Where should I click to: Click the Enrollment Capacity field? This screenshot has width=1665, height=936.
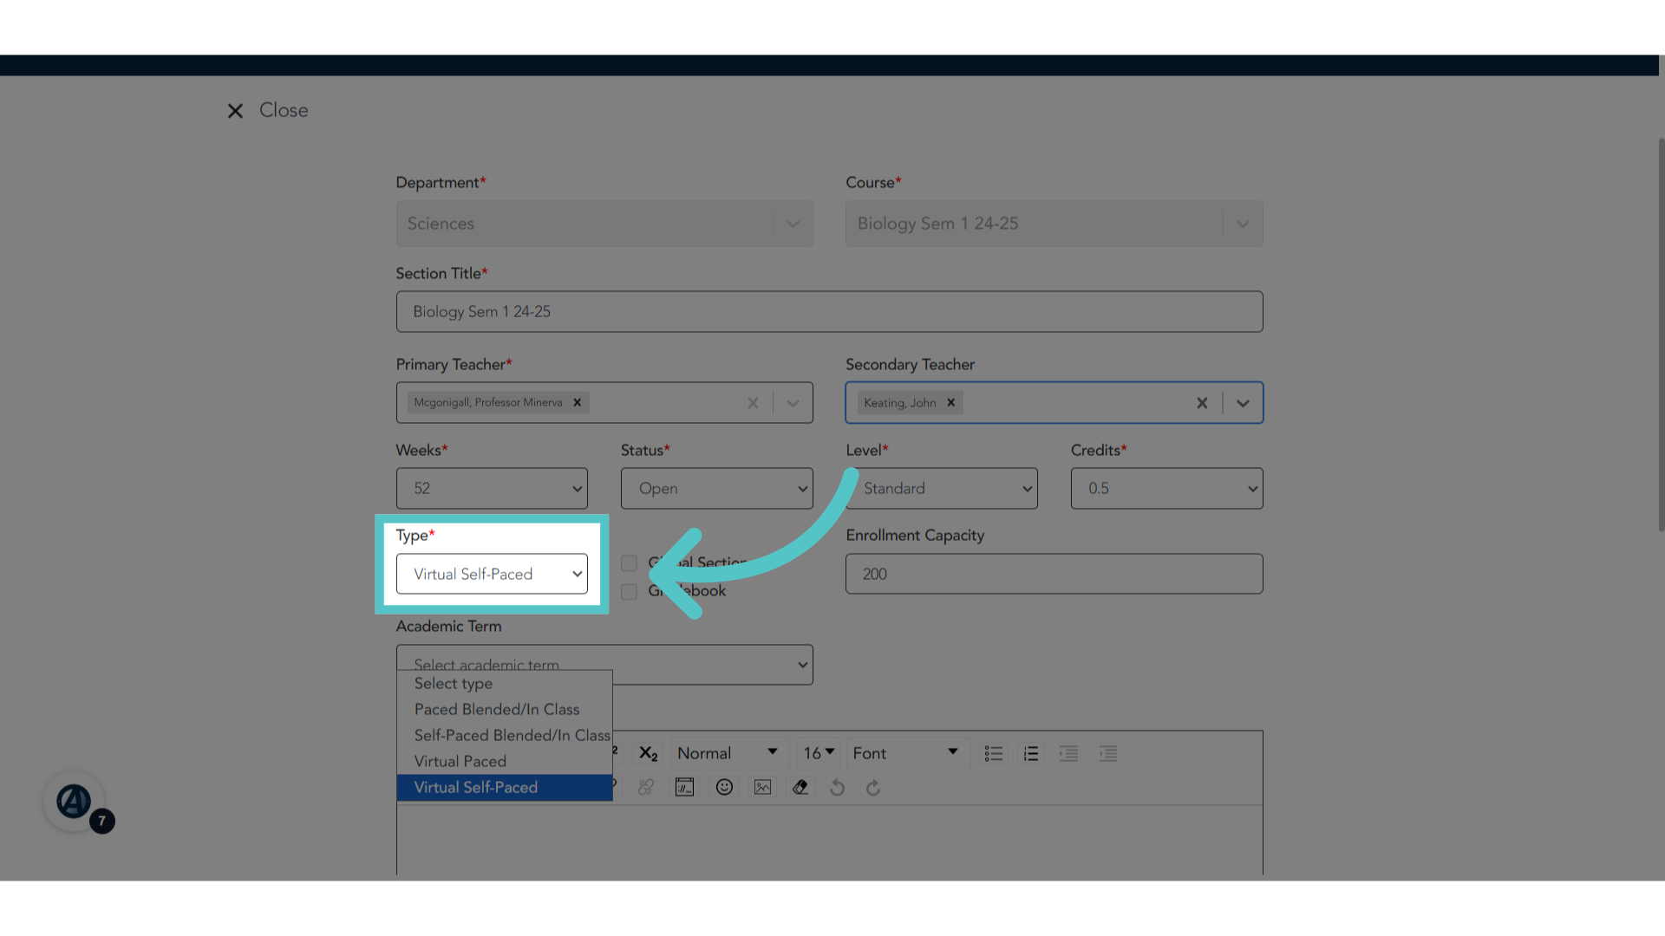click(1054, 574)
